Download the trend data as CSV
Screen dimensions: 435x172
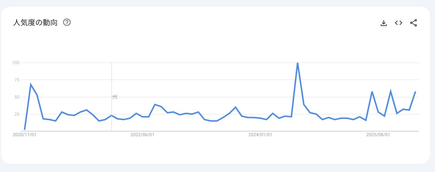[x=384, y=23]
